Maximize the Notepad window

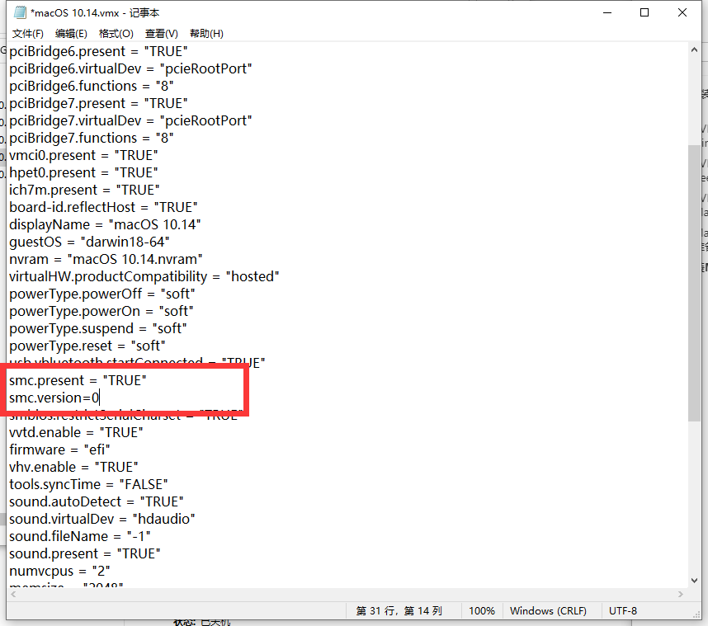point(644,12)
